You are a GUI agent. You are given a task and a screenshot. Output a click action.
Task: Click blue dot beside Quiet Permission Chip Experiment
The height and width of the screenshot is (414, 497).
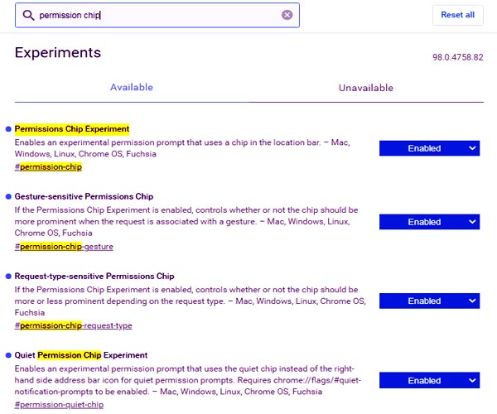tap(8, 355)
